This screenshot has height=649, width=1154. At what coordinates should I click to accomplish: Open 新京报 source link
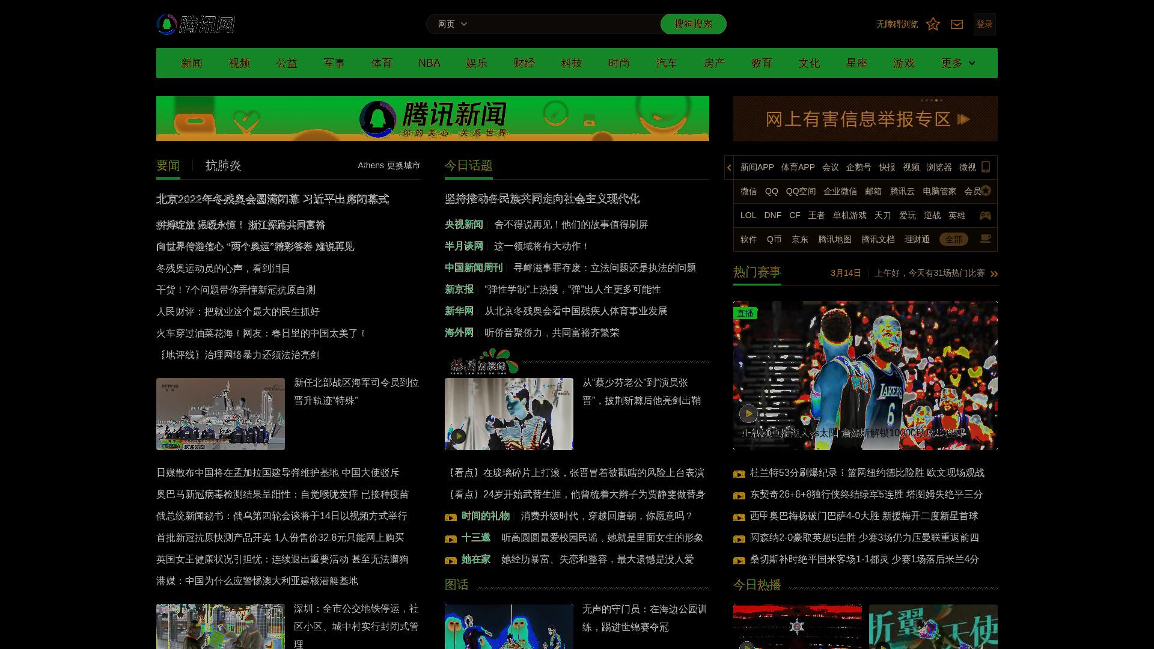click(x=459, y=289)
